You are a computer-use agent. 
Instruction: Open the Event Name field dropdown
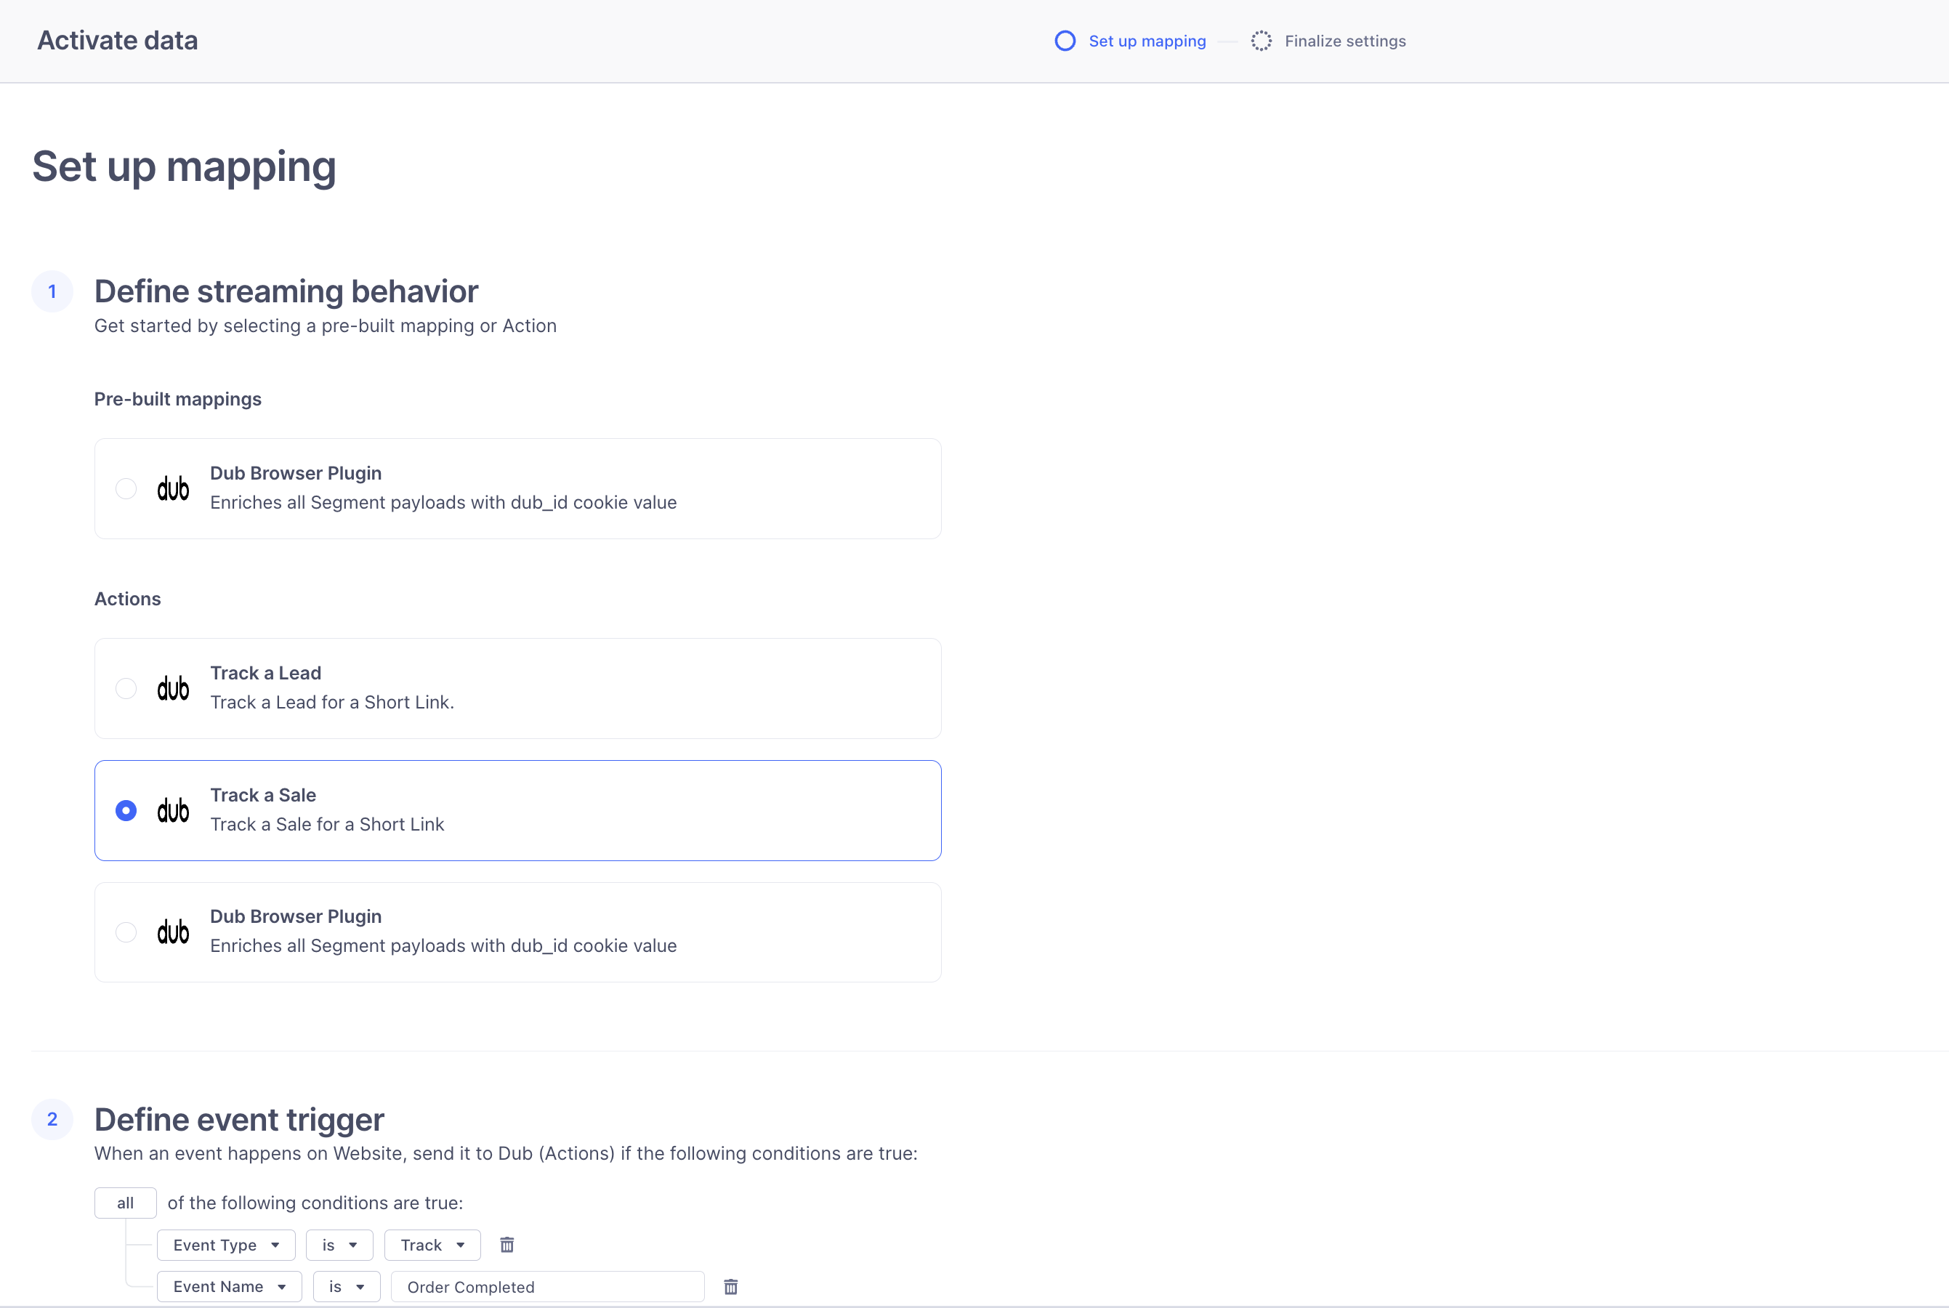point(230,1286)
